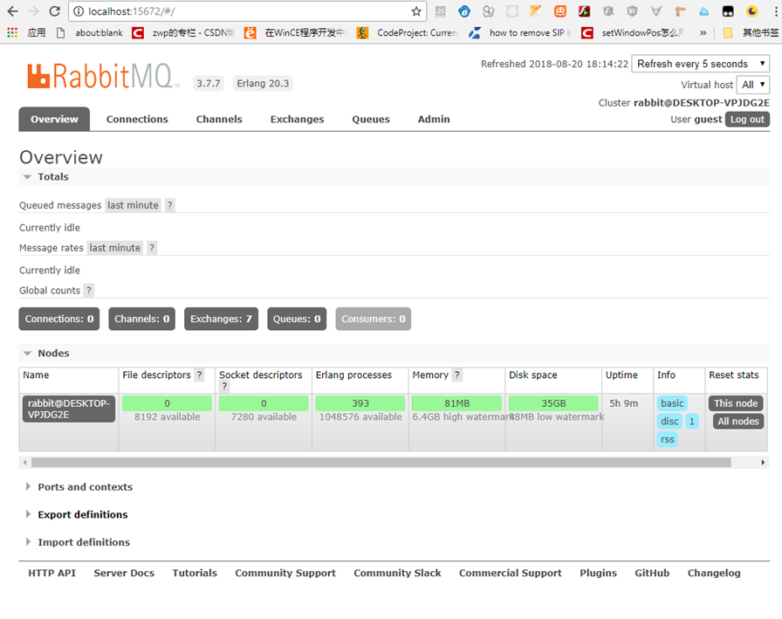
Task: Log out the guest user
Action: click(747, 120)
